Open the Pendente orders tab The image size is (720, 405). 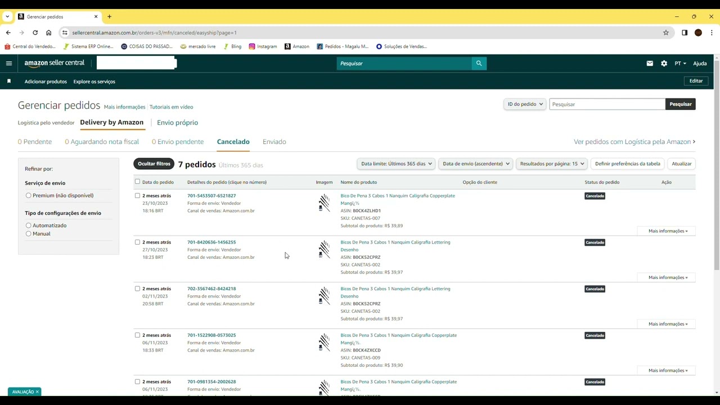tap(35, 142)
